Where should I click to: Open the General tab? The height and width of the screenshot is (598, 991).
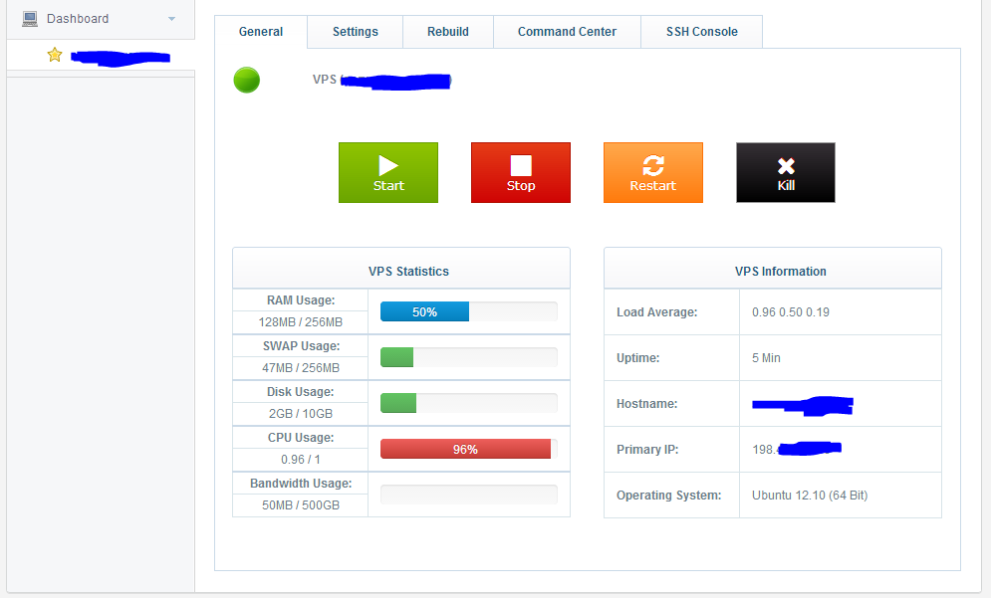[x=261, y=32]
